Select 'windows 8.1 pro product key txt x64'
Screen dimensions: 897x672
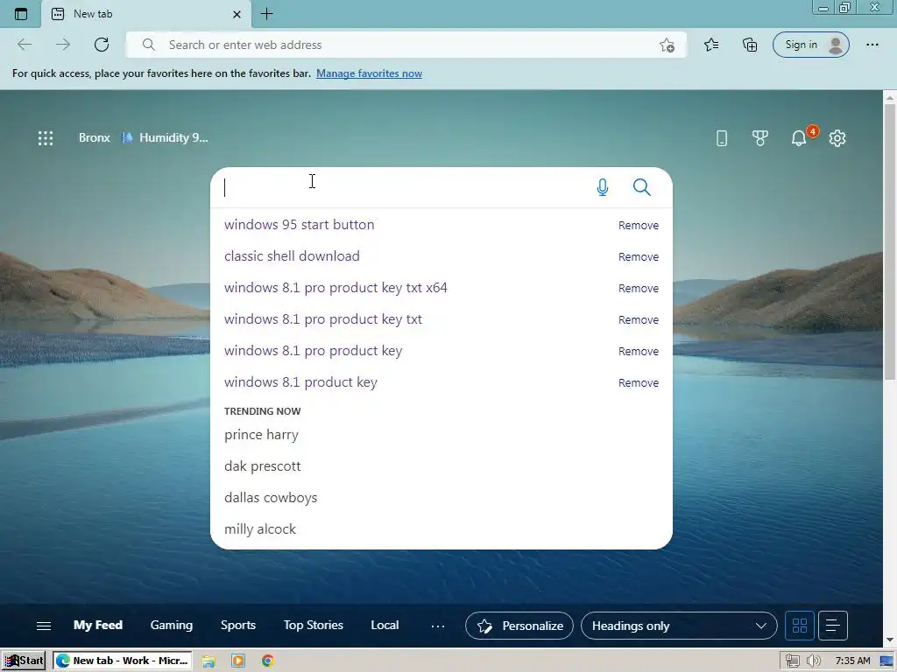point(335,287)
